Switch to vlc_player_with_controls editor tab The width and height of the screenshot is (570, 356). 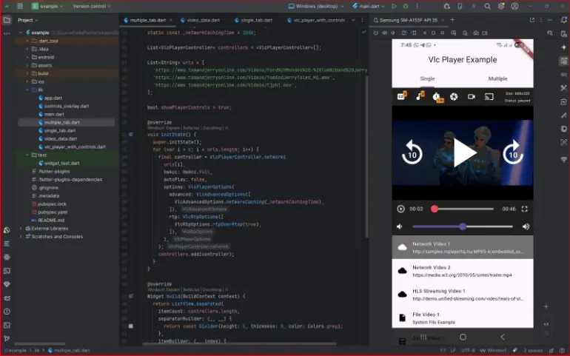315,20
